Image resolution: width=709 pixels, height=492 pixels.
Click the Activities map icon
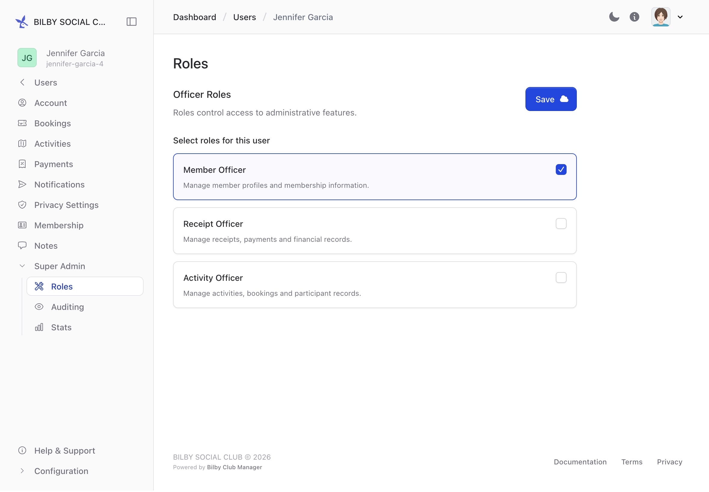[x=22, y=143]
